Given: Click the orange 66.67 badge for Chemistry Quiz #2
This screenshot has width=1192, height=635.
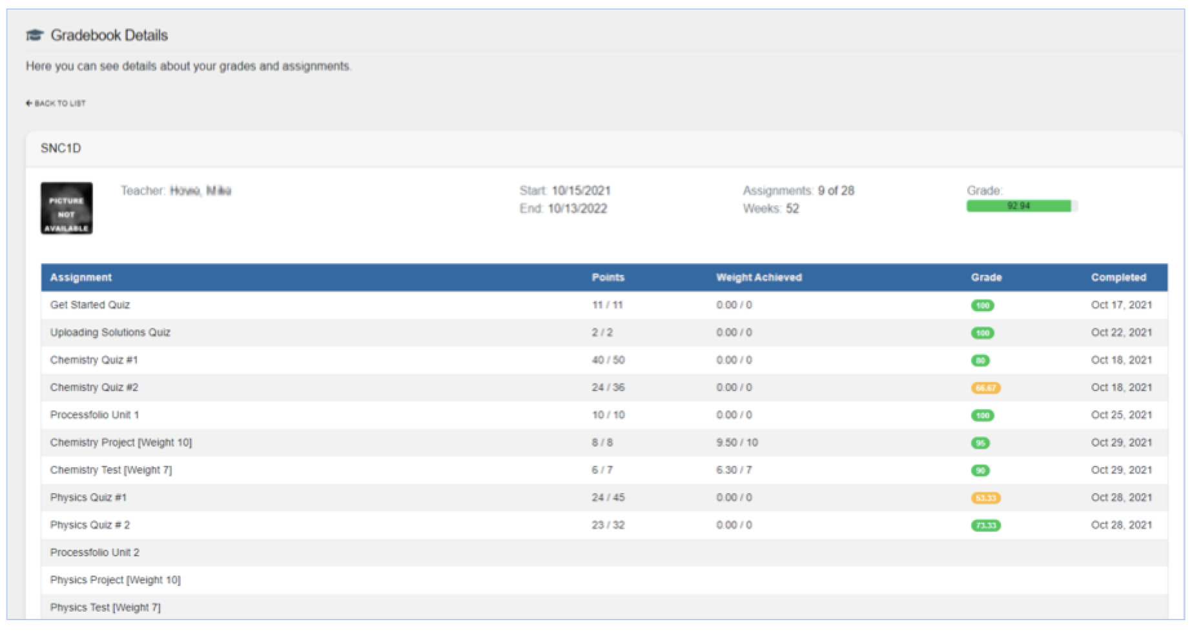Looking at the screenshot, I should [x=985, y=388].
